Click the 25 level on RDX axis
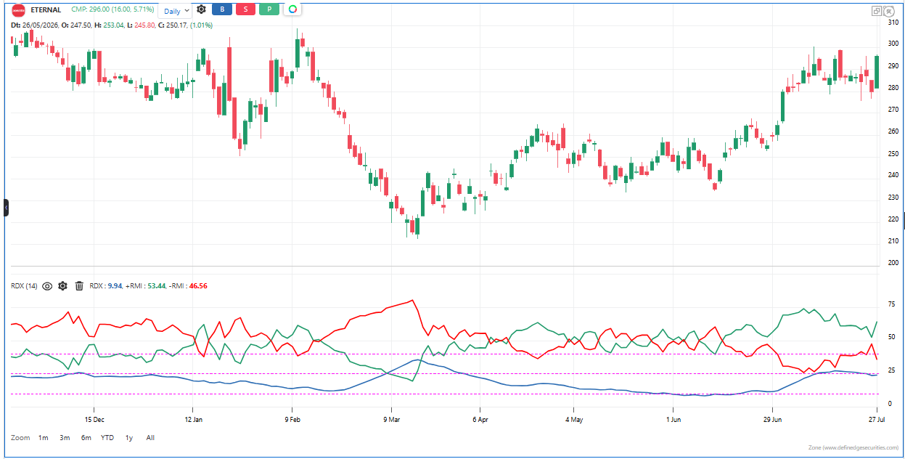The image size is (905, 459). [x=892, y=370]
